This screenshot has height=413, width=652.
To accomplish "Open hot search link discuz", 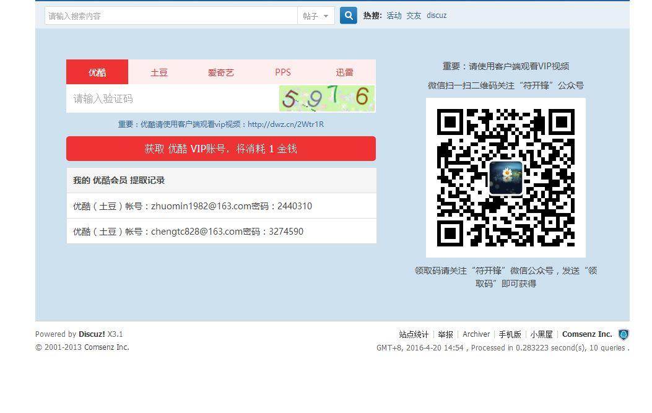I will 437,15.
